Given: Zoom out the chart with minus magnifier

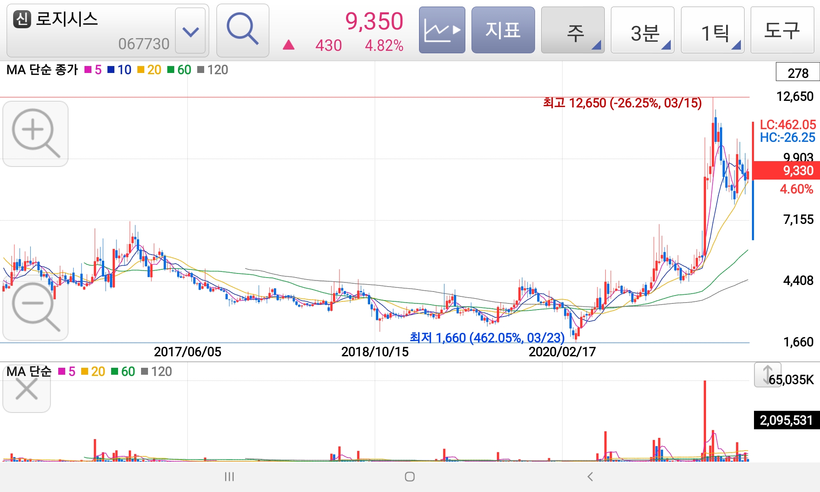Looking at the screenshot, I should (x=35, y=307).
